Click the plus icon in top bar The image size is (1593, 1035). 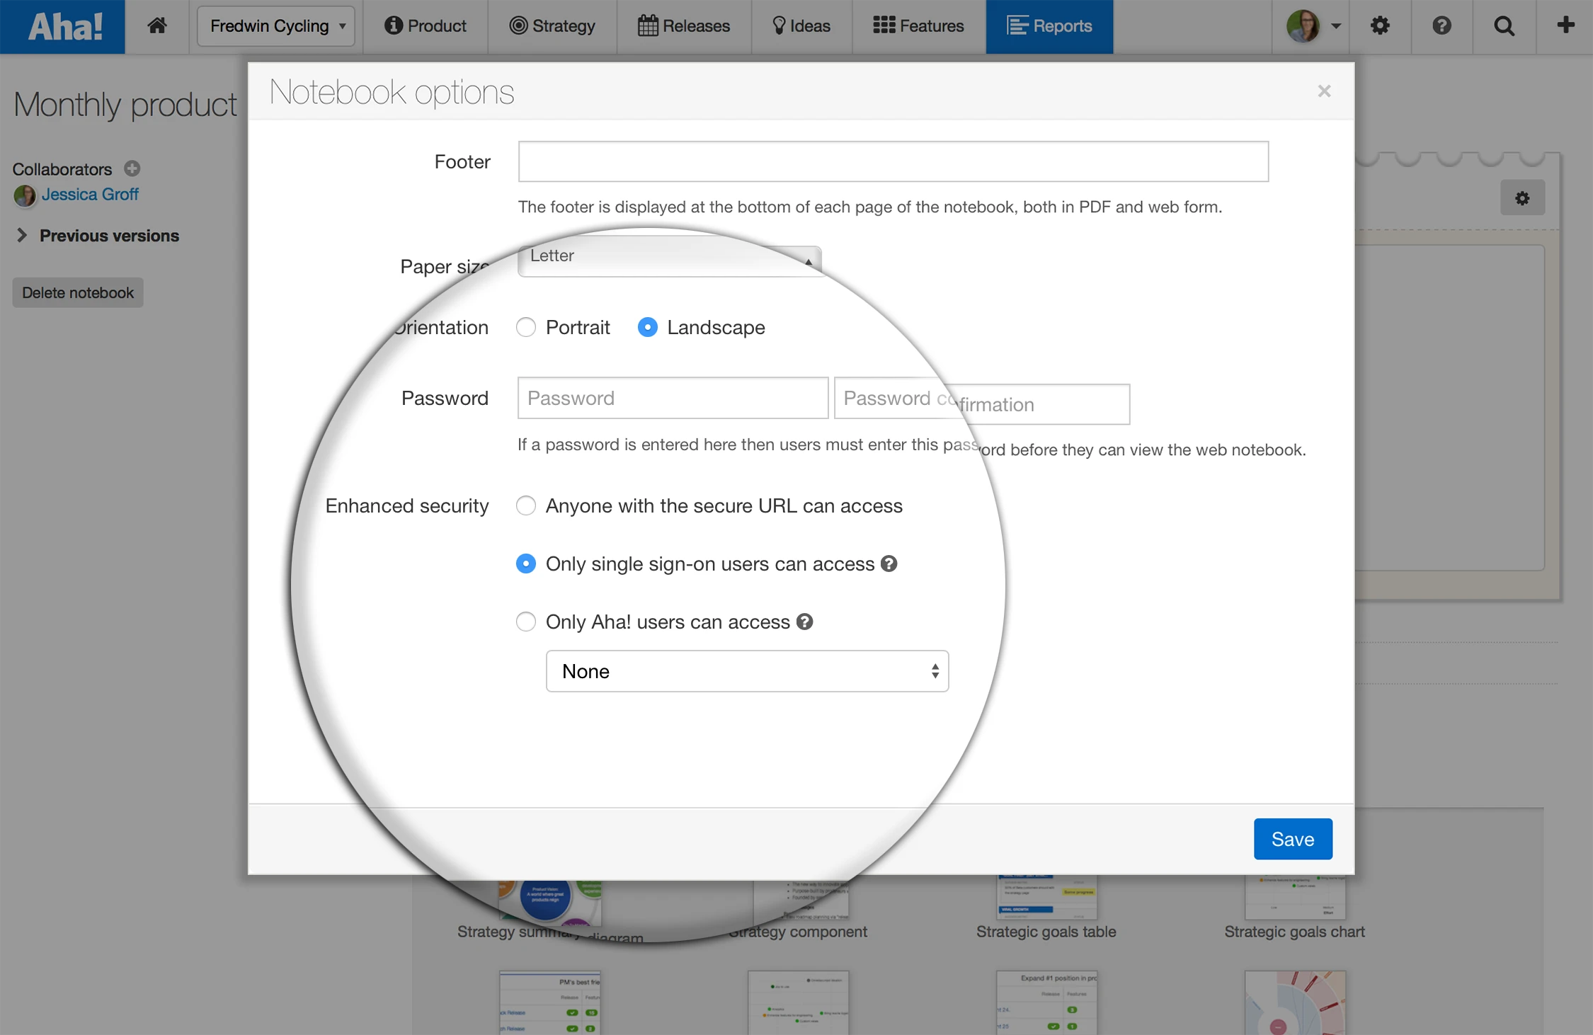[x=1565, y=26]
